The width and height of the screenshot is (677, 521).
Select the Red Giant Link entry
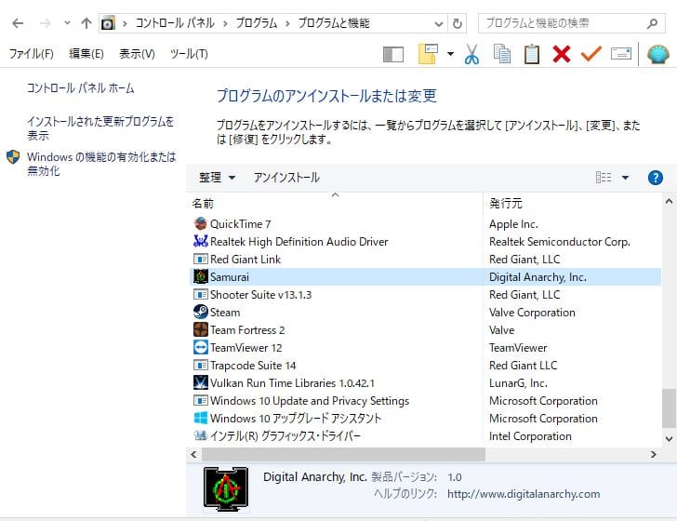click(x=425, y=260)
